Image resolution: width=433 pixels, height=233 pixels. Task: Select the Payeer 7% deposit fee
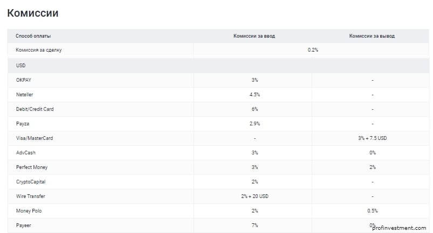[x=255, y=225]
